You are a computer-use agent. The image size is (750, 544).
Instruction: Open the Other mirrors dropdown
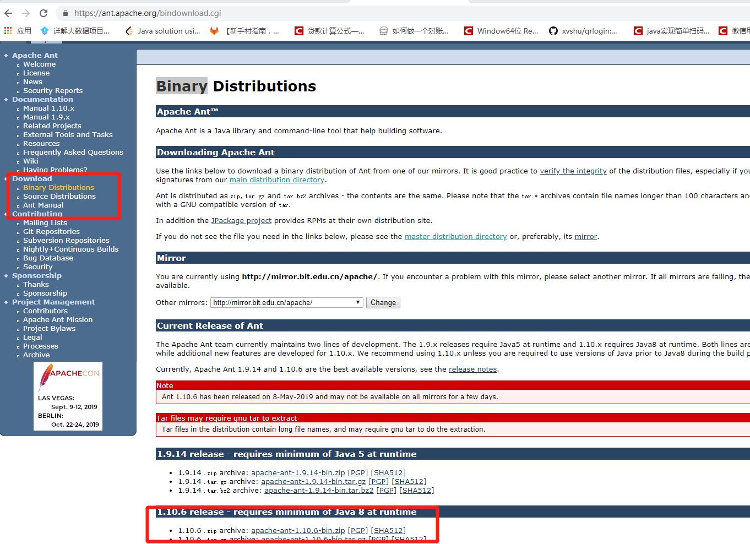[287, 302]
